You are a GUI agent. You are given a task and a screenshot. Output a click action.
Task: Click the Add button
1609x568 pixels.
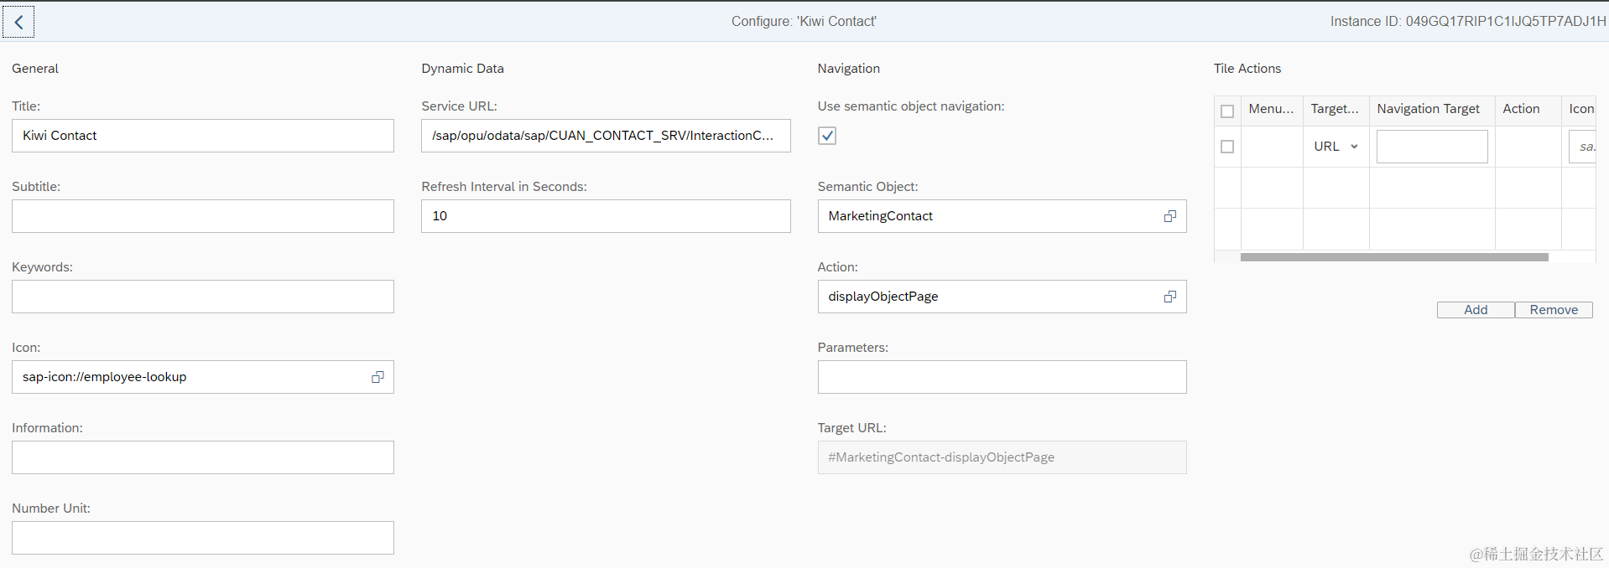coord(1476,310)
